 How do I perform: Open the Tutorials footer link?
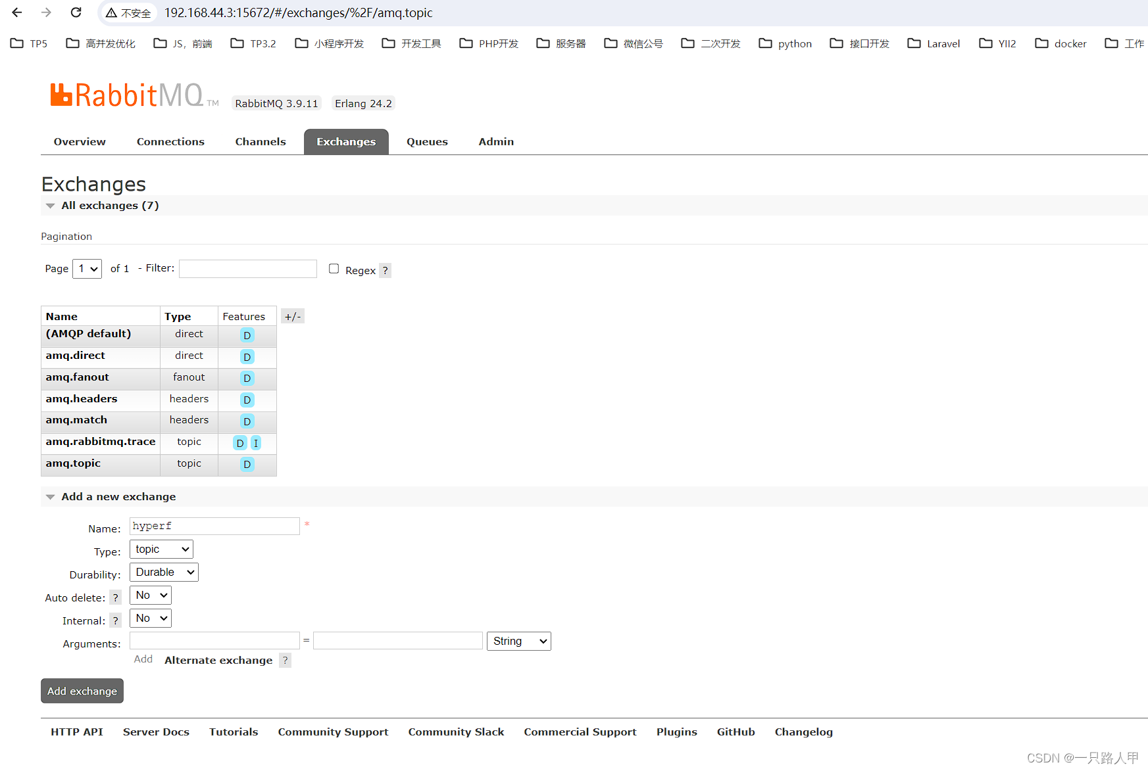234,732
